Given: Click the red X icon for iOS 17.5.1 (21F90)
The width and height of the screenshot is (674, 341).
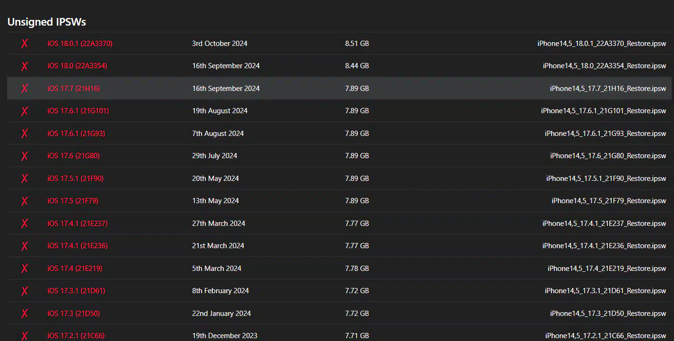Looking at the screenshot, I should click(x=25, y=179).
